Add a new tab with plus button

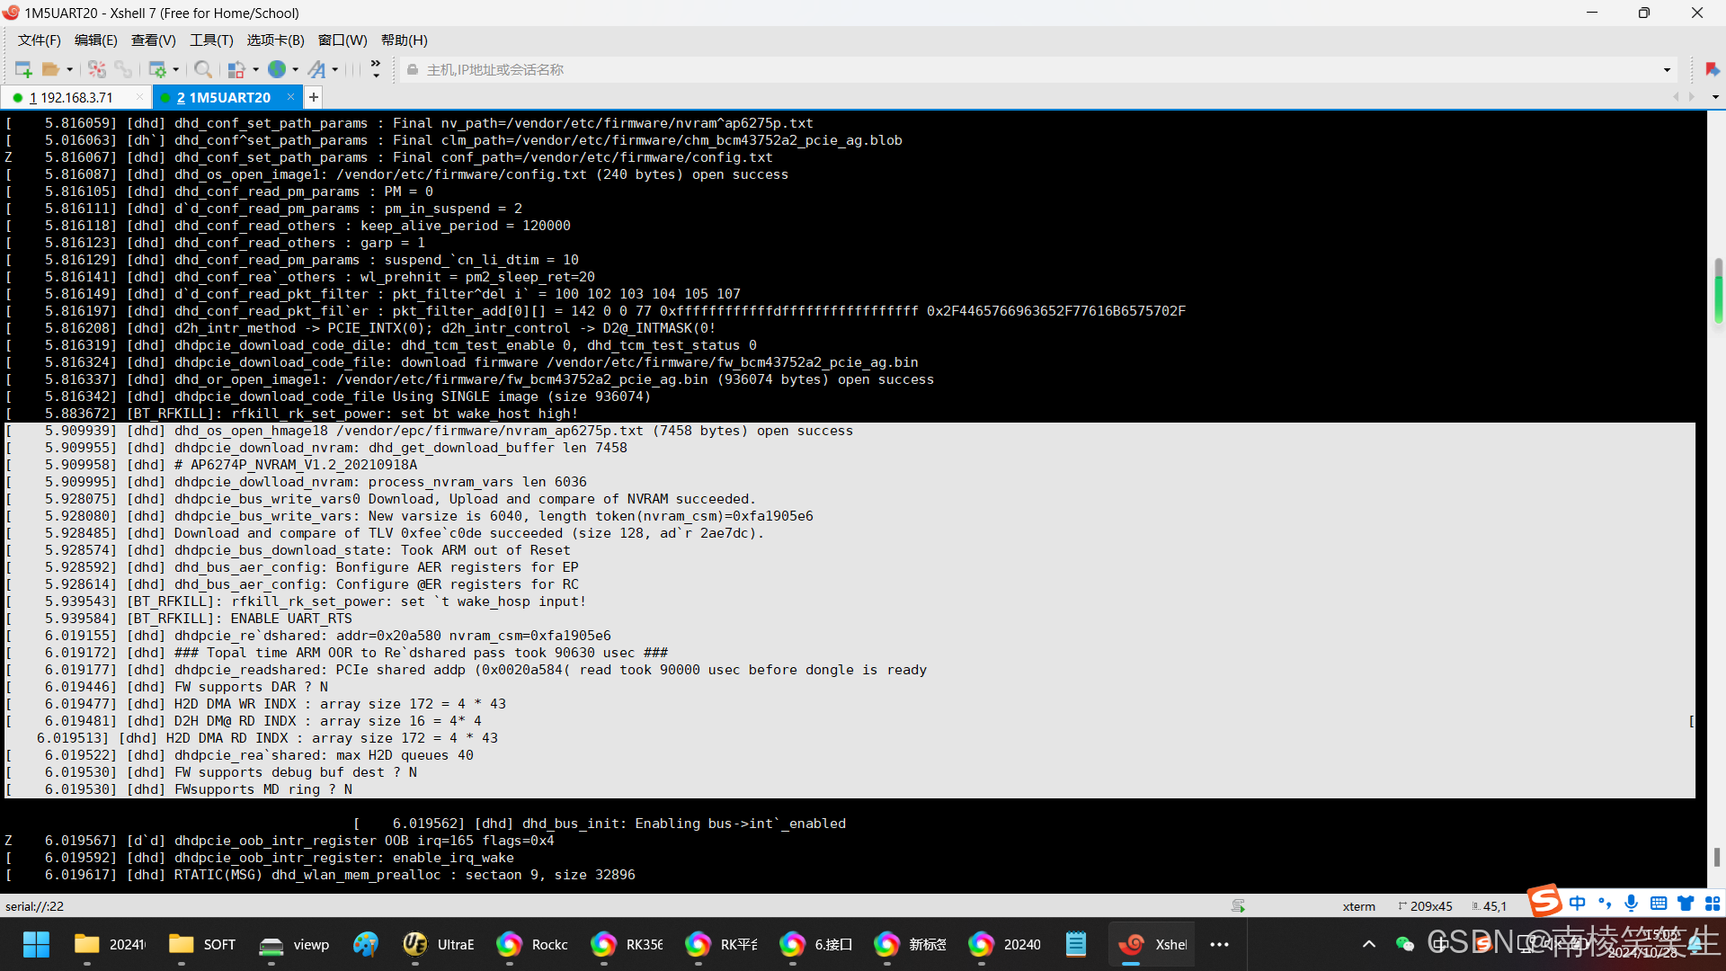coord(314,97)
